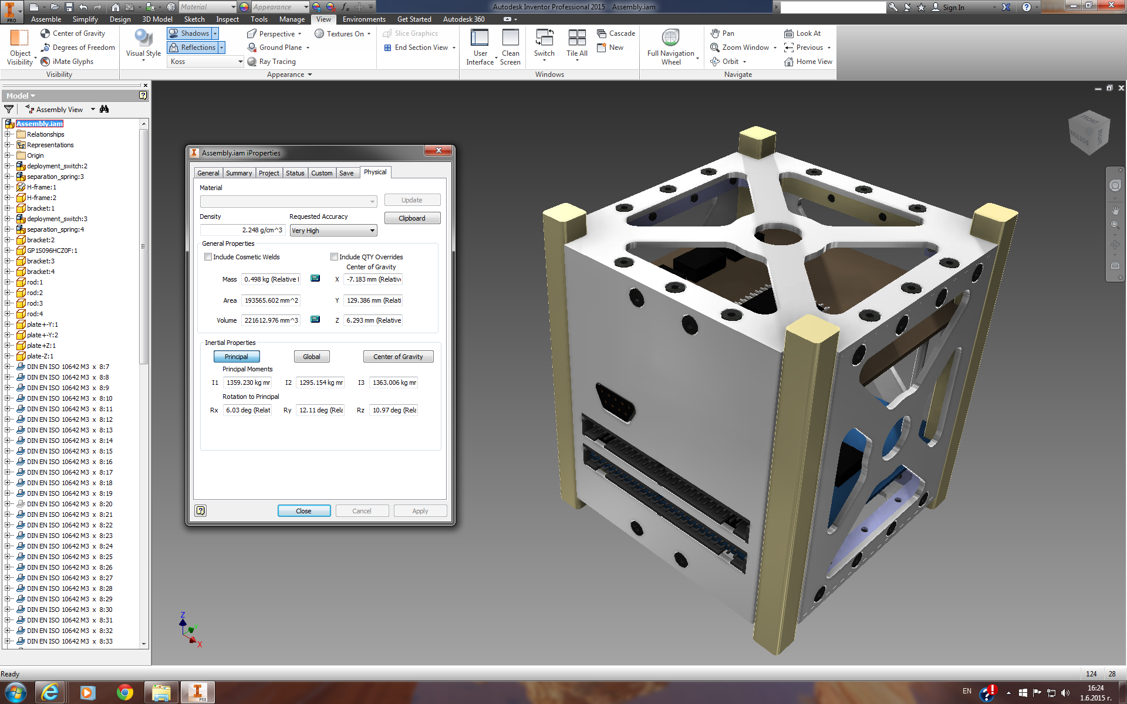Go to the Previous view
The image size is (1127, 704).
(x=804, y=48)
